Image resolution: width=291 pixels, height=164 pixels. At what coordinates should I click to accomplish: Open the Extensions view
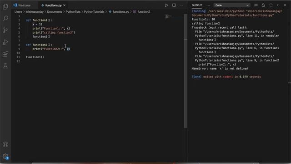tap(5, 54)
